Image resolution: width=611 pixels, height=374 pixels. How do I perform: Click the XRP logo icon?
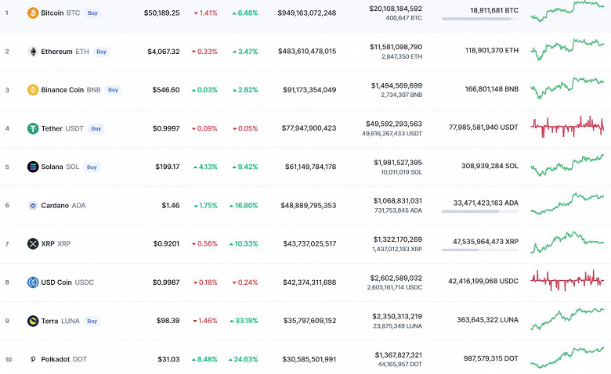33,243
